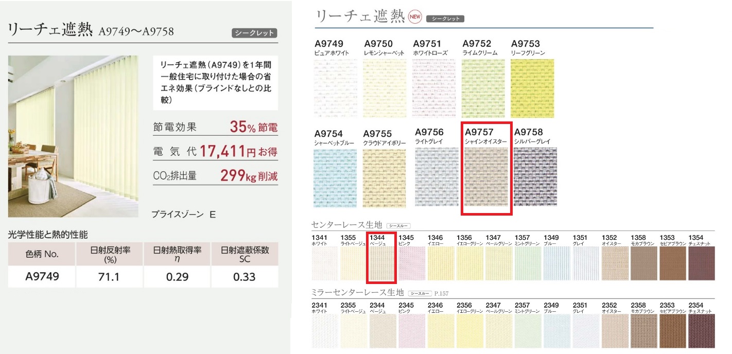Pick mirror lace swatch 2356 イエローグリーン
This screenshot has height=354, width=732.
pyautogui.click(x=470, y=331)
